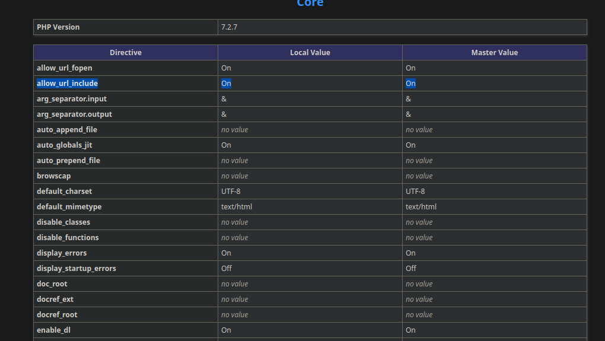
Task: Click the Local Value column header
Action: pyautogui.click(x=310, y=52)
